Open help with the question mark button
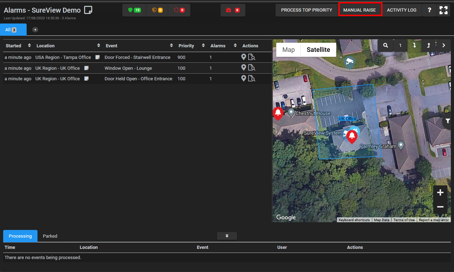 point(429,10)
